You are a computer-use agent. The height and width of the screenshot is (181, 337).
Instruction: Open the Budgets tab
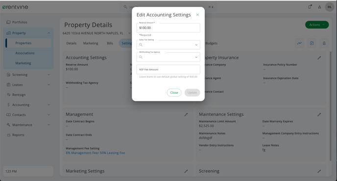(211, 43)
